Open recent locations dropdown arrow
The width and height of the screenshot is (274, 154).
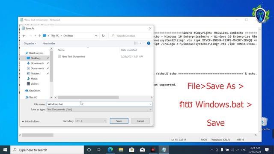[35, 36]
